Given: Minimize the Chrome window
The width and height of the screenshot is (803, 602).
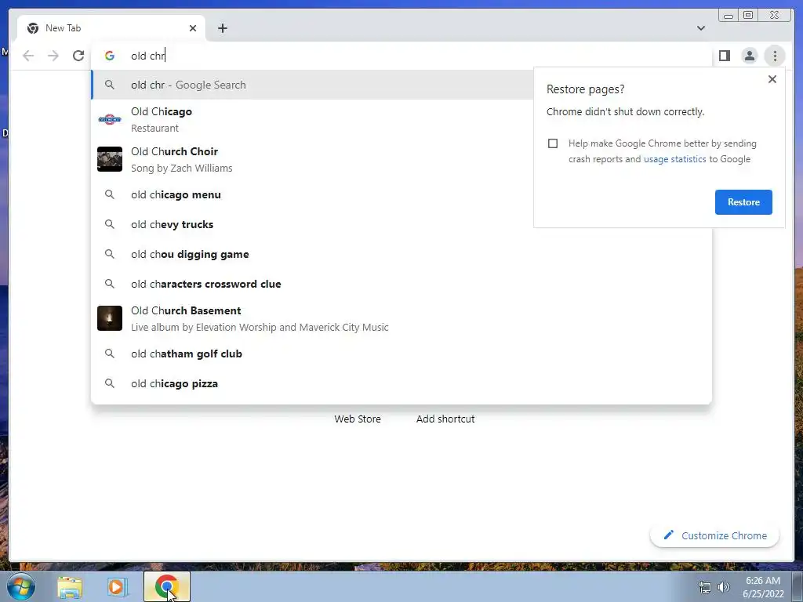Looking at the screenshot, I should [729, 16].
